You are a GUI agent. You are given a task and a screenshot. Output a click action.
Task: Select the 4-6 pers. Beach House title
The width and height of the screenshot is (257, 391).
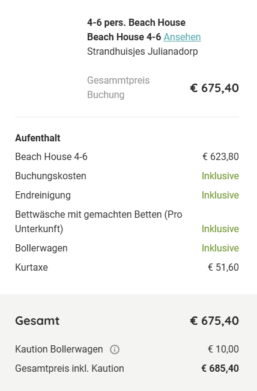136,22
